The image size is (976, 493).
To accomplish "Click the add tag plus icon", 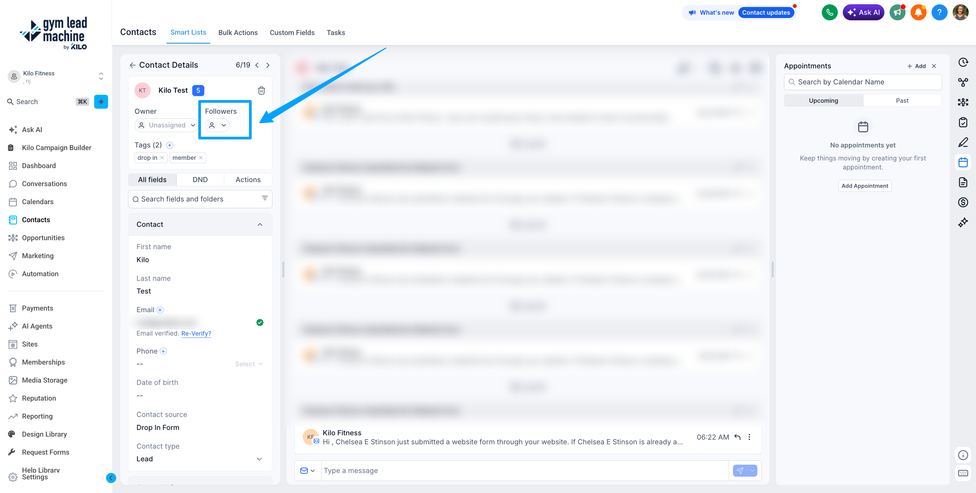I will click(x=170, y=145).
